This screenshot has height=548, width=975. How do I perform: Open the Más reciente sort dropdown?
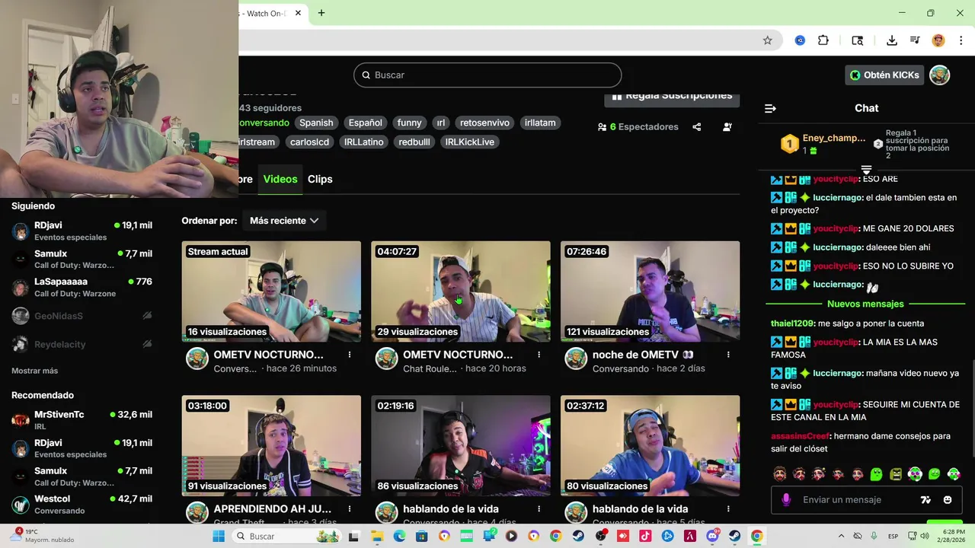283,221
